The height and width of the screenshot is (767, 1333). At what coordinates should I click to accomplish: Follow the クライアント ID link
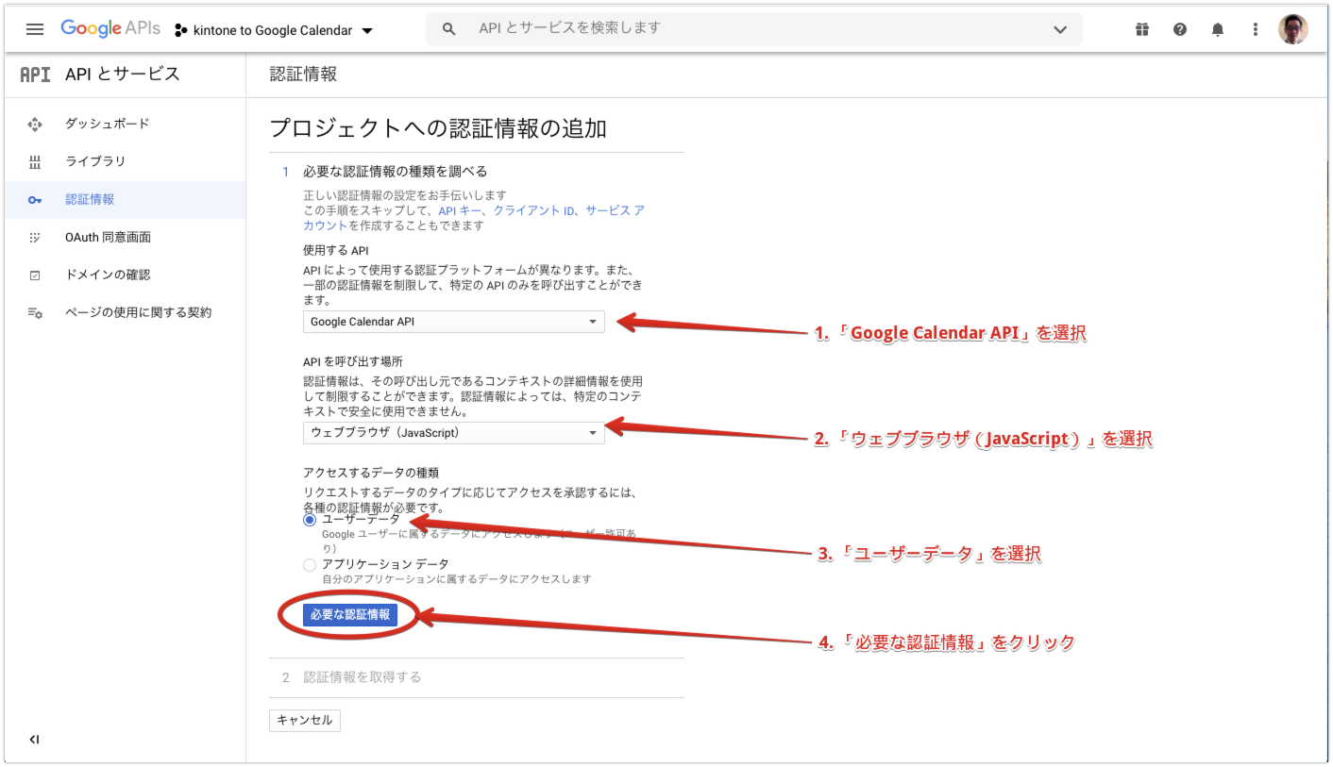(533, 211)
